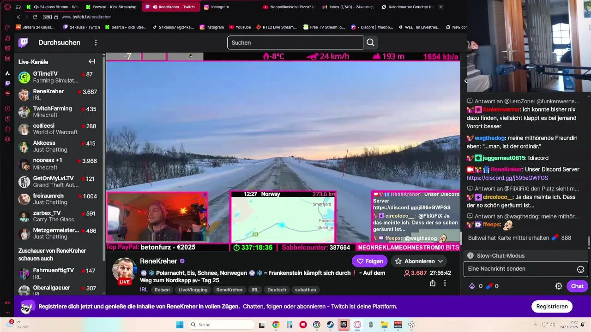Open the emote picker in chat
Viewport: 591px width, 332px height.
coord(581,269)
